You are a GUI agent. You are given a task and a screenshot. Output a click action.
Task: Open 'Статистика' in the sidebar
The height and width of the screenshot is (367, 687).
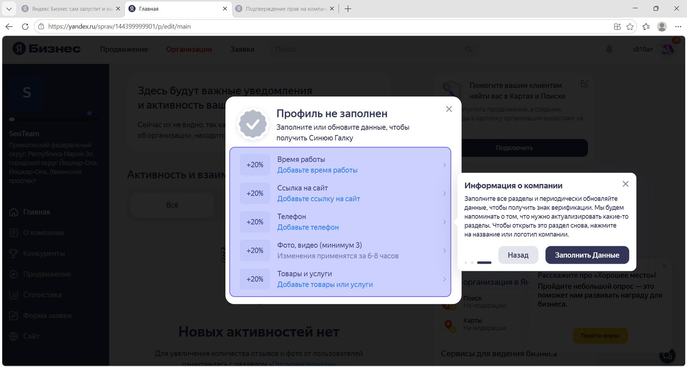pyautogui.click(x=35, y=295)
